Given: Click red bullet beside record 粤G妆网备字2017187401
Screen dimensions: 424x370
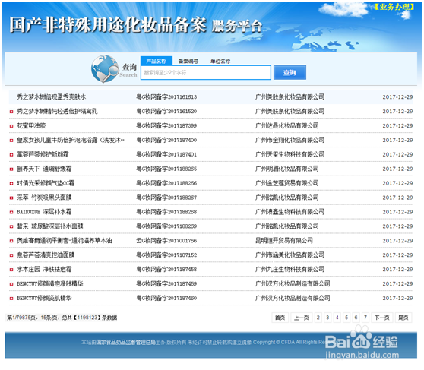Looking at the screenshot, I should [11, 155].
